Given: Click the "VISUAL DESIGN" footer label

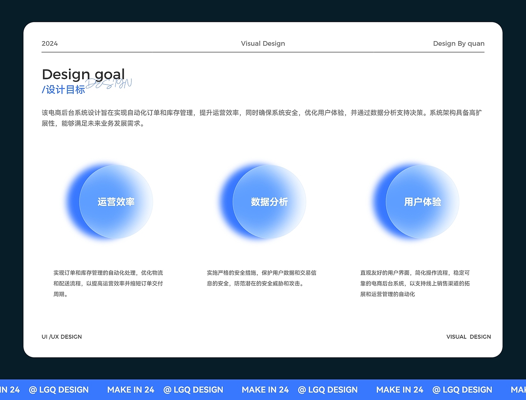Looking at the screenshot, I should [468, 337].
